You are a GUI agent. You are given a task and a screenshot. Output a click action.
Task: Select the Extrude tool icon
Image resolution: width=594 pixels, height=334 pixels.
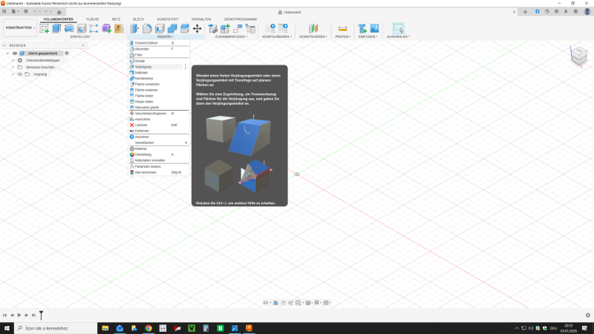57,28
